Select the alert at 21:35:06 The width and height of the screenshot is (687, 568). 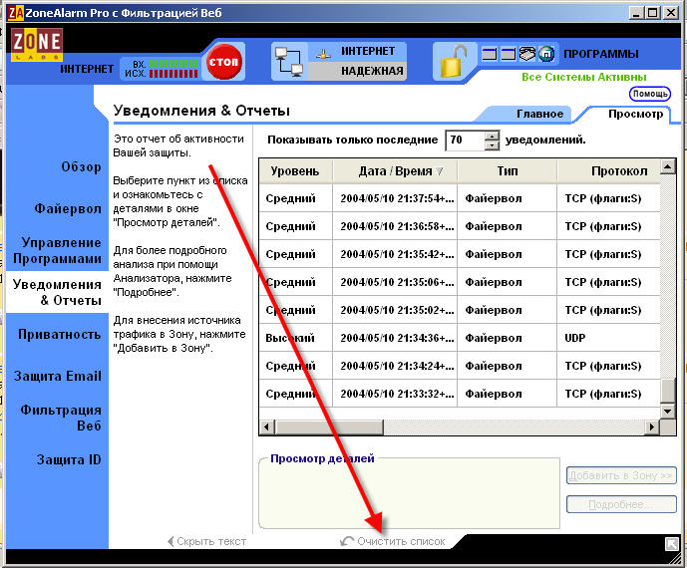pos(460,282)
